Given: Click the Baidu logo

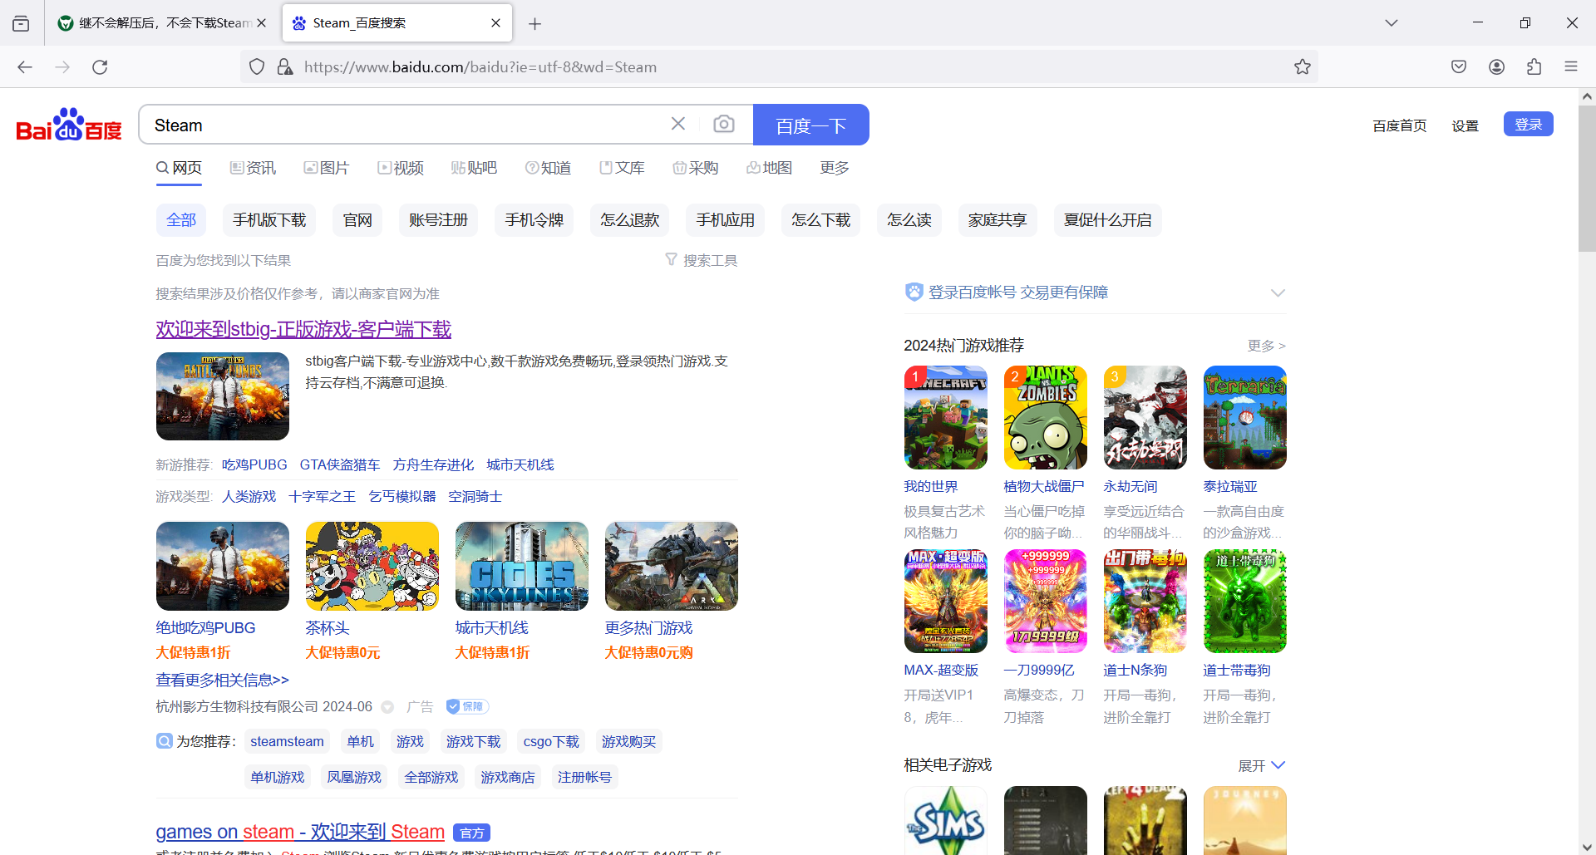Looking at the screenshot, I should [x=69, y=125].
